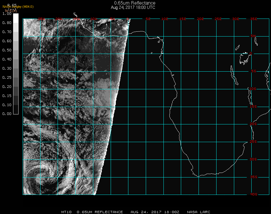Click the 20S latitude label
The image size is (271, 214).
(x=253, y=124)
